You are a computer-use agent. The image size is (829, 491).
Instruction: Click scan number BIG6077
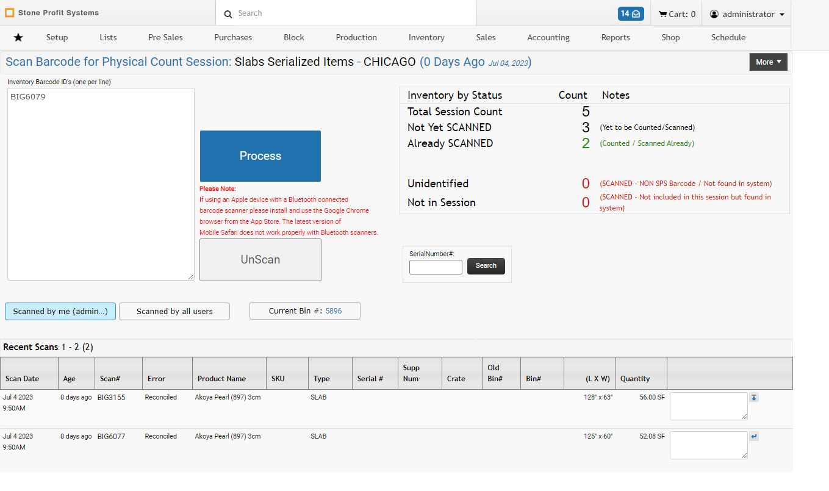pos(112,437)
